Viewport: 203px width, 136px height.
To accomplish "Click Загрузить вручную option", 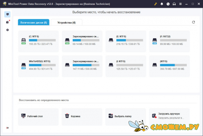I will coord(169,116).
